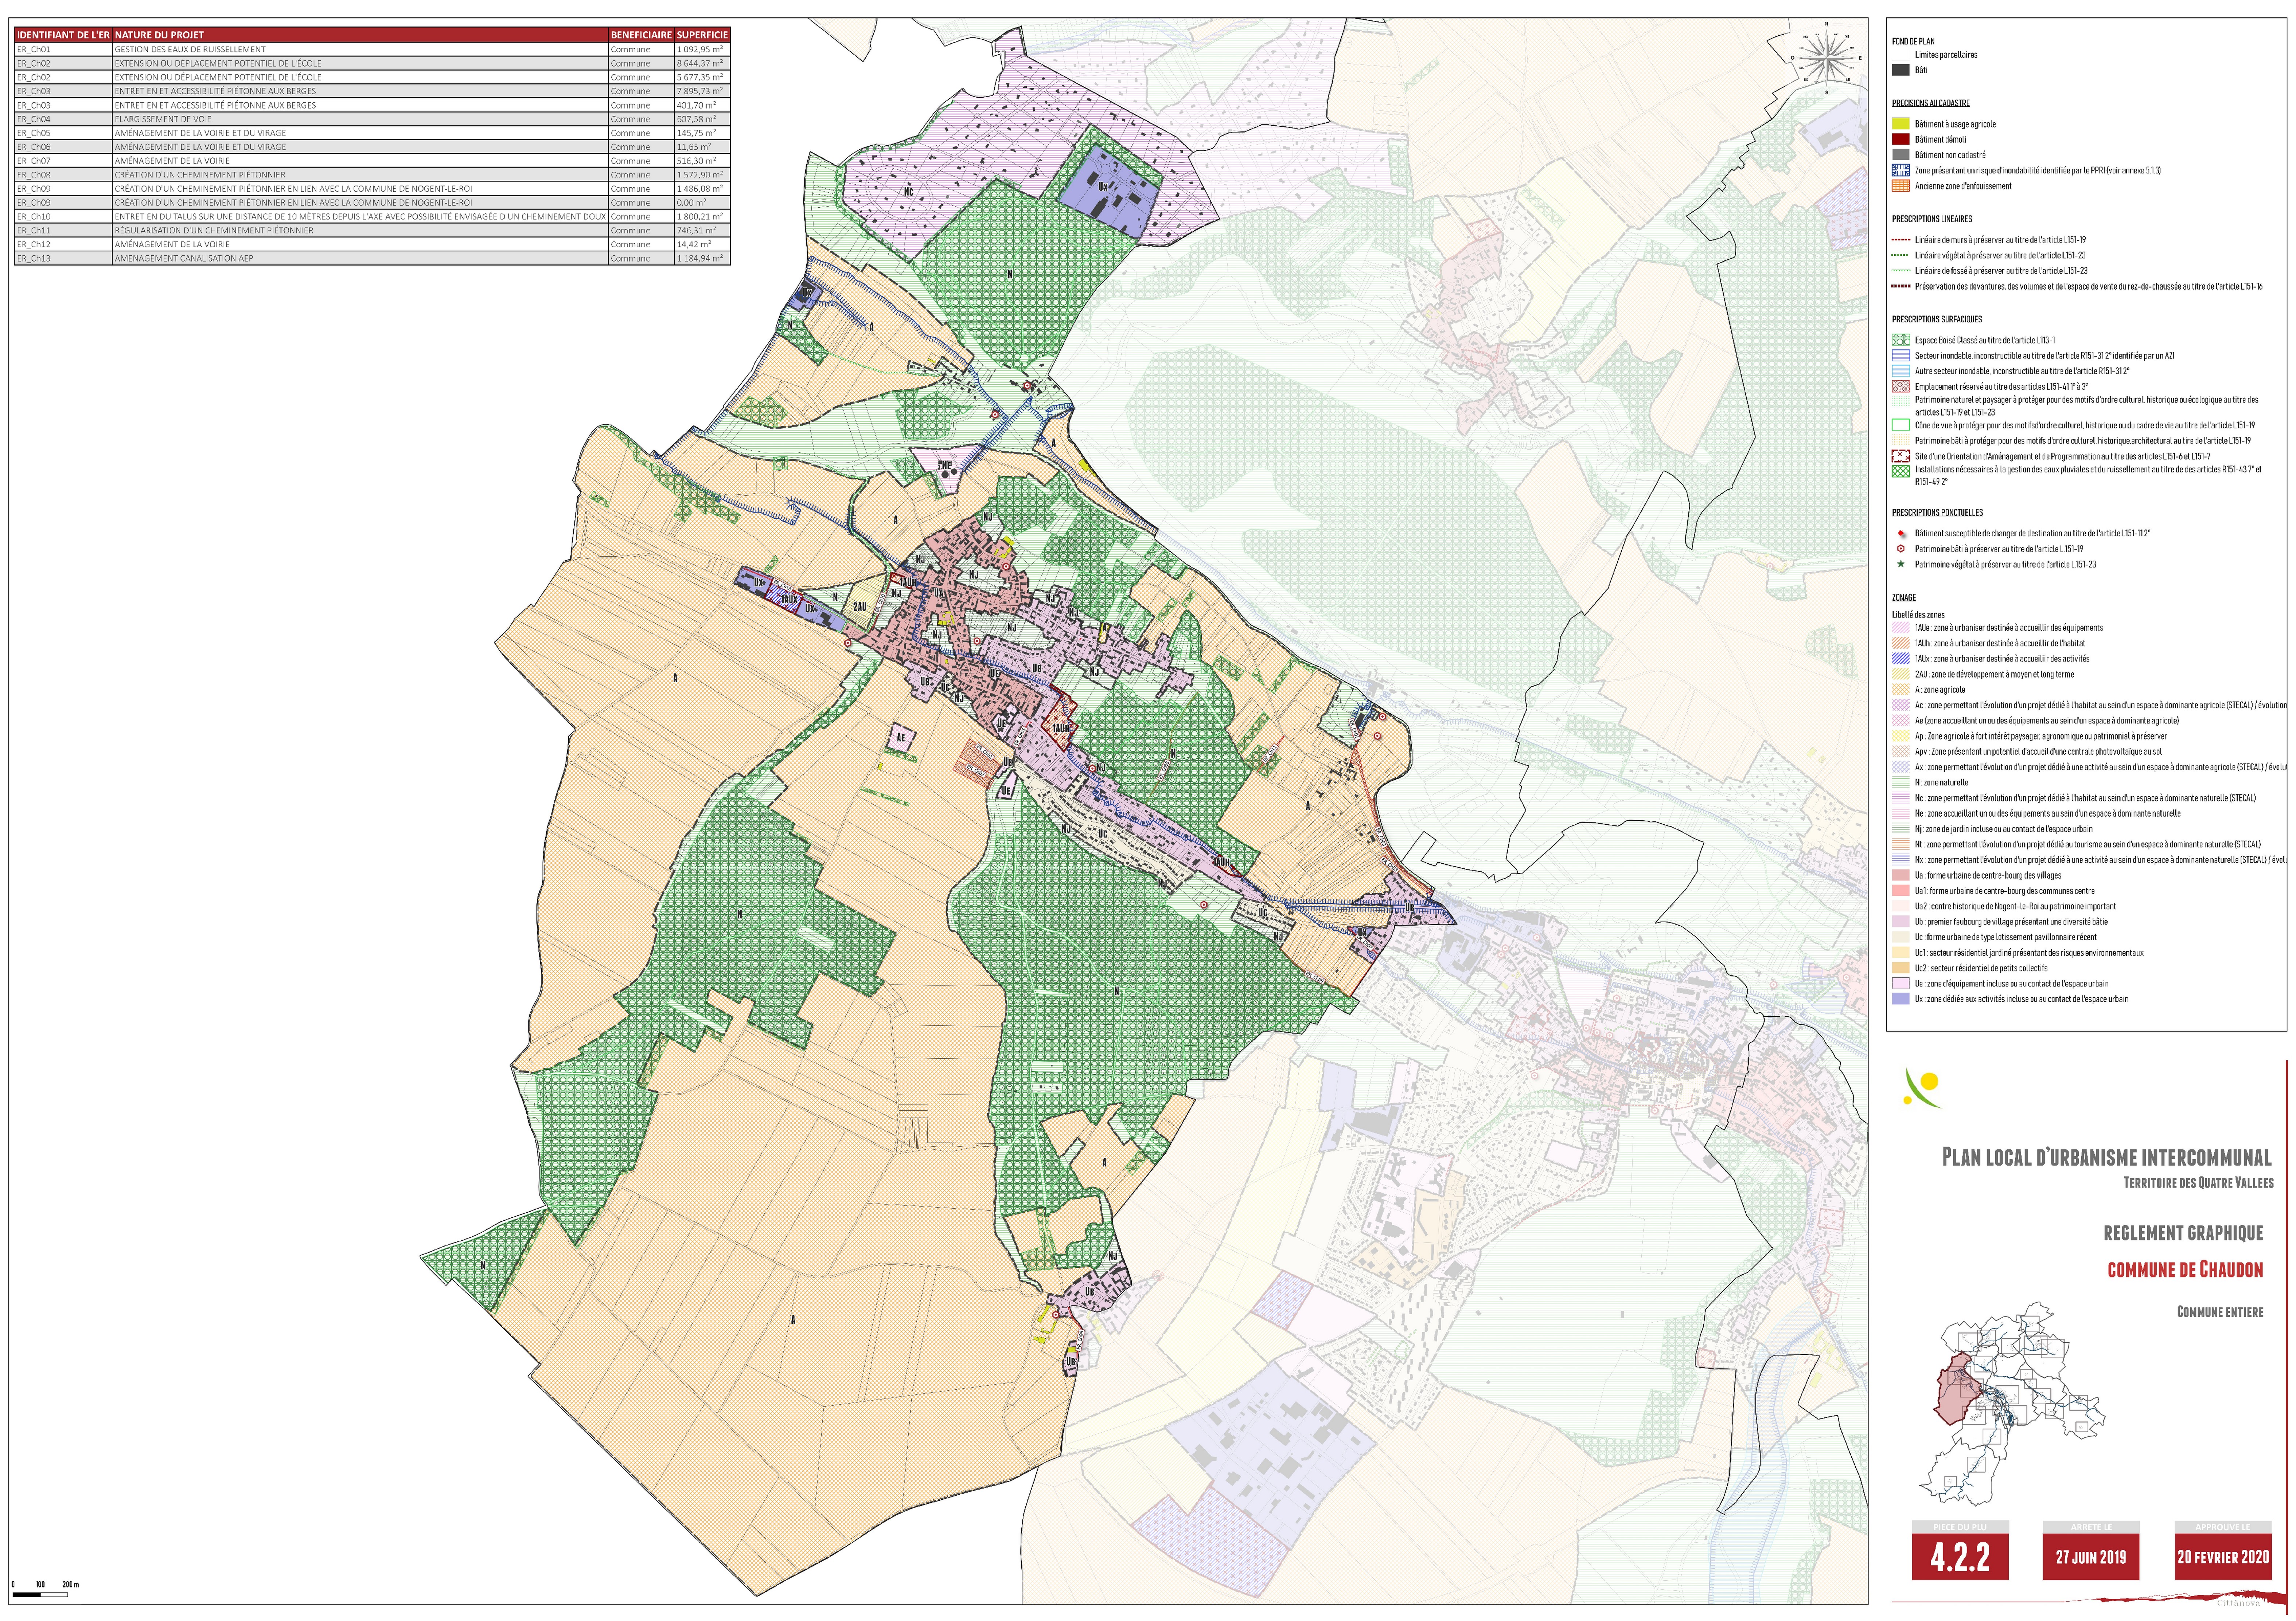Click the Secteur inondable AZI legend symbol
Viewport: 2296px width, 1621px height.
click(x=1901, y=356)
